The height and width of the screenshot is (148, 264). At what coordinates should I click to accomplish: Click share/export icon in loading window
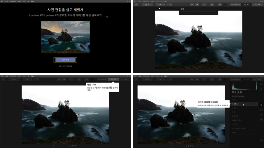point(212,5)
